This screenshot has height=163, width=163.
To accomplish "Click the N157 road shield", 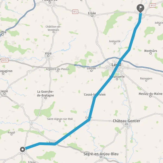I will (x=5, y=60).
